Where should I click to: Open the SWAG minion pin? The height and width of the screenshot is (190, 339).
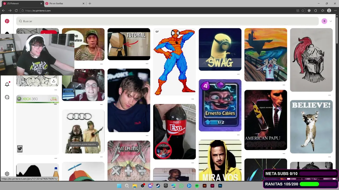(220, 49)
